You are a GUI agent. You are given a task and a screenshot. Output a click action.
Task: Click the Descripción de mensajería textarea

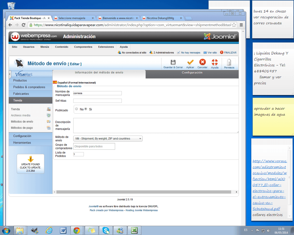(156, 126)
